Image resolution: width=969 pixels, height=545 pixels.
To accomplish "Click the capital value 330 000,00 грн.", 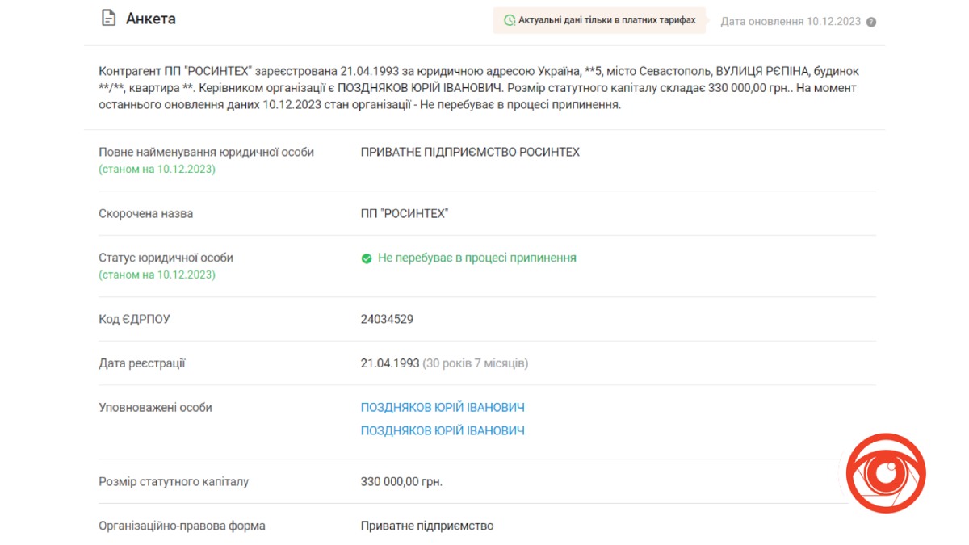I will [x=401, y=482].
